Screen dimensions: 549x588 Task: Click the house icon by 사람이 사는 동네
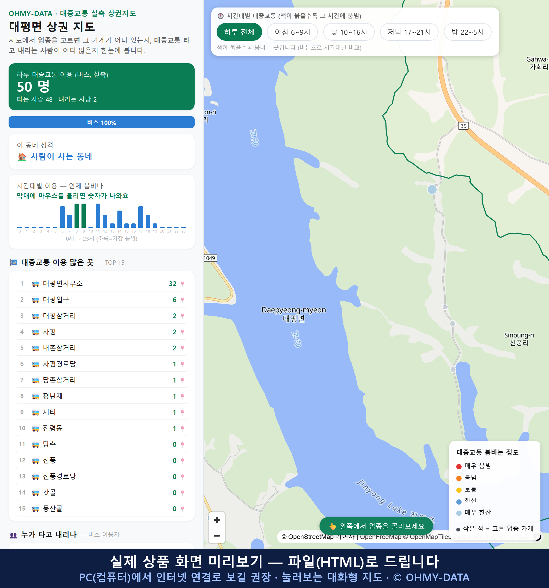tap(22, 157)
